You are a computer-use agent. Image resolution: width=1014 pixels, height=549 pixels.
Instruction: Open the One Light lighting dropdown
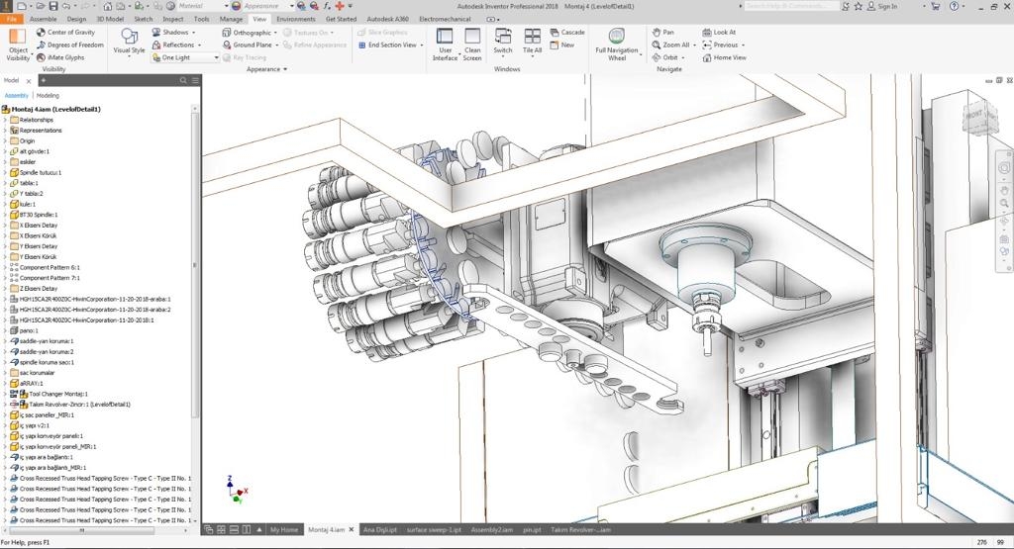tap(185, 57)
